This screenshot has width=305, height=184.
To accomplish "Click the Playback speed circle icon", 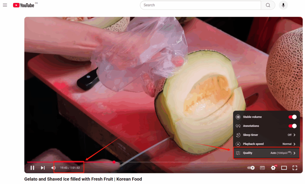I will (238, 144).
